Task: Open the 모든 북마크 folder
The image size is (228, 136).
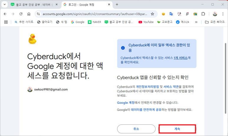Action: pos(215,22)
